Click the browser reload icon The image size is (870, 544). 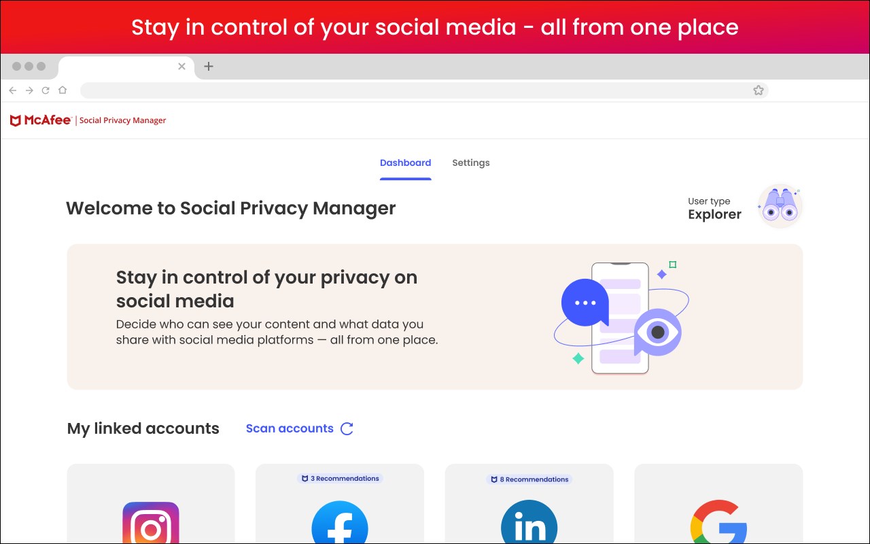click(46, 90)
